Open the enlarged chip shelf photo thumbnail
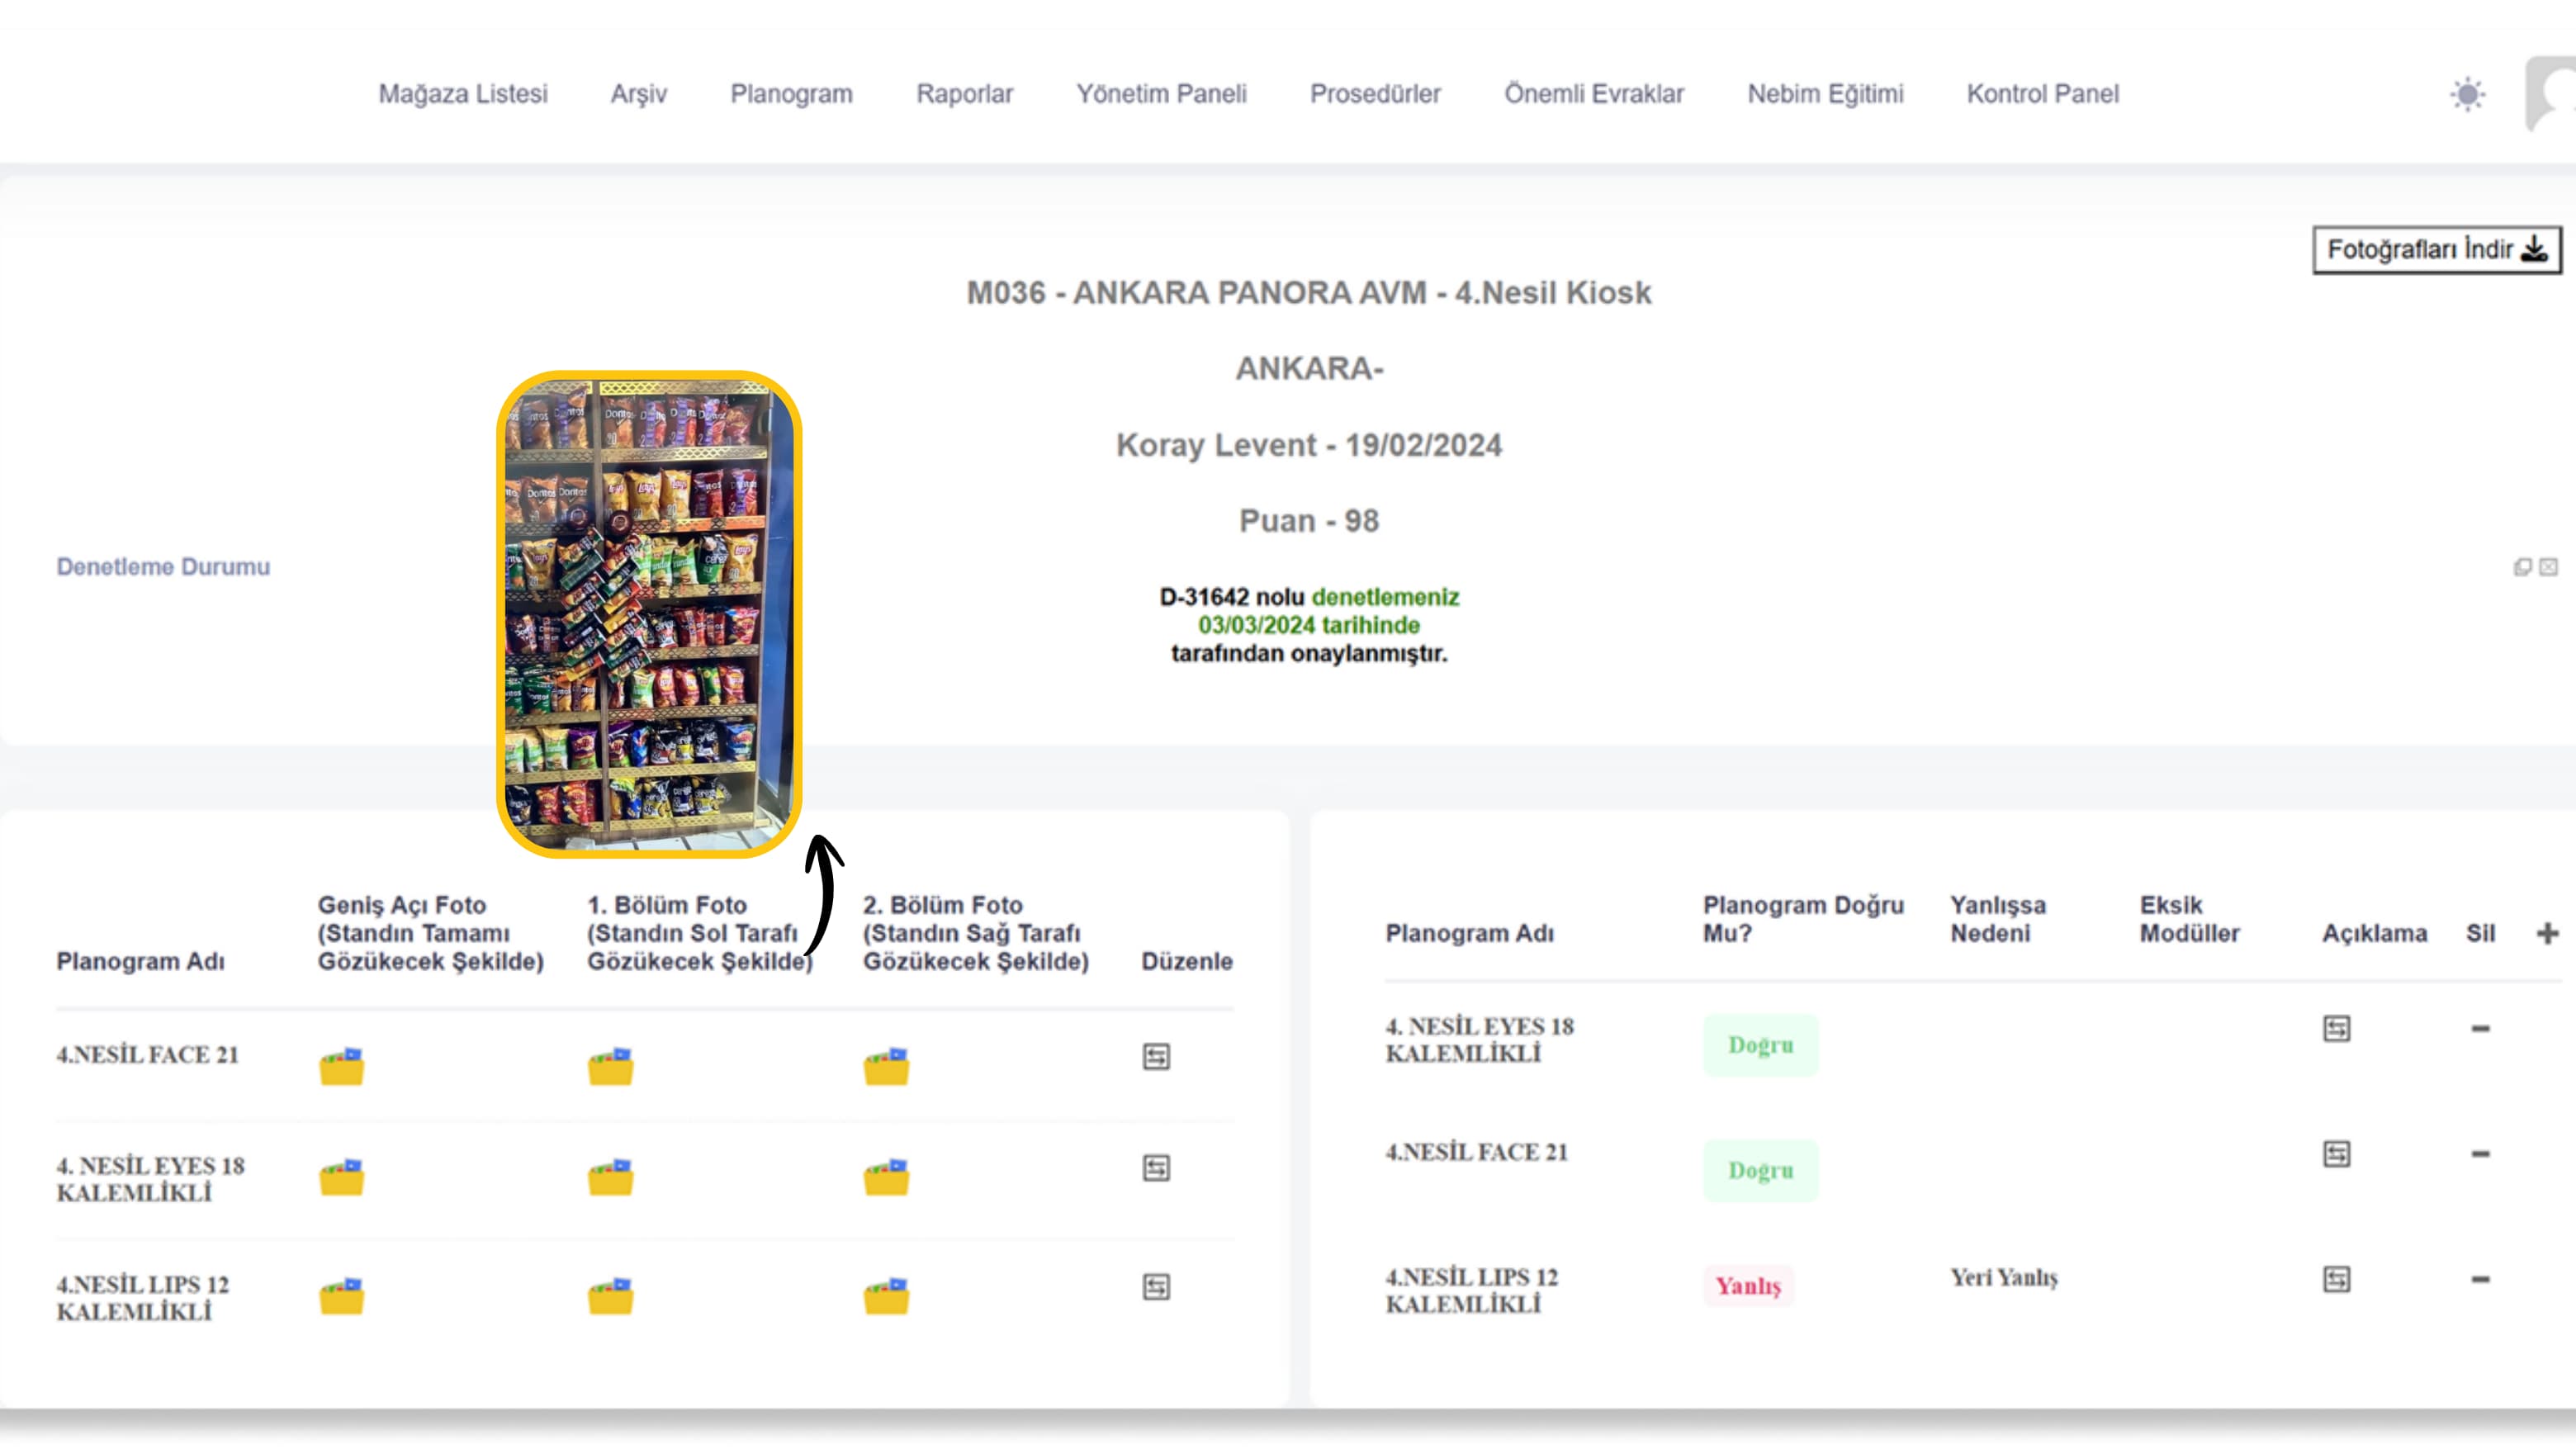The width and height of the screenshot is (2576, 1449). tap(649, 614)
